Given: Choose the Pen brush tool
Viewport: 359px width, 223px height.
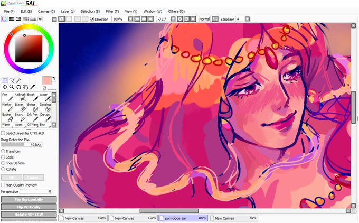Looking at the screenshot, I should pyautogui.click(x=7, y=97).
